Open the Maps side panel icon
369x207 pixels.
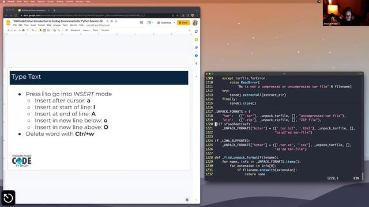[196, 64]
